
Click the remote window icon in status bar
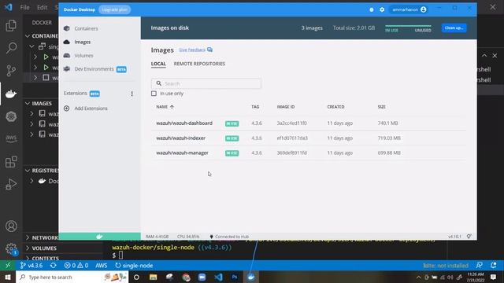[8, 266]
